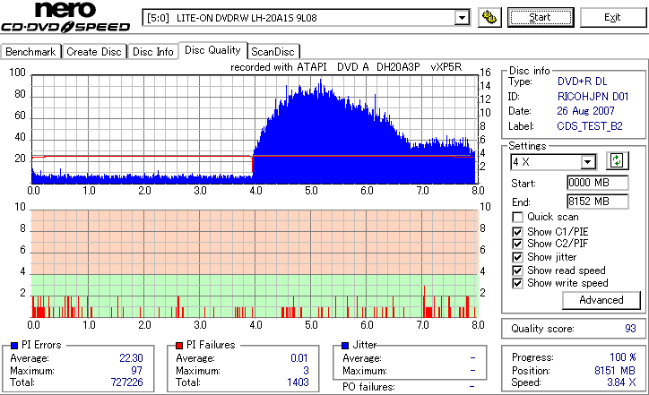Open the LITE-ON drive selection dropdown
This screenshot has width=649, height=395.
point(462,18)
